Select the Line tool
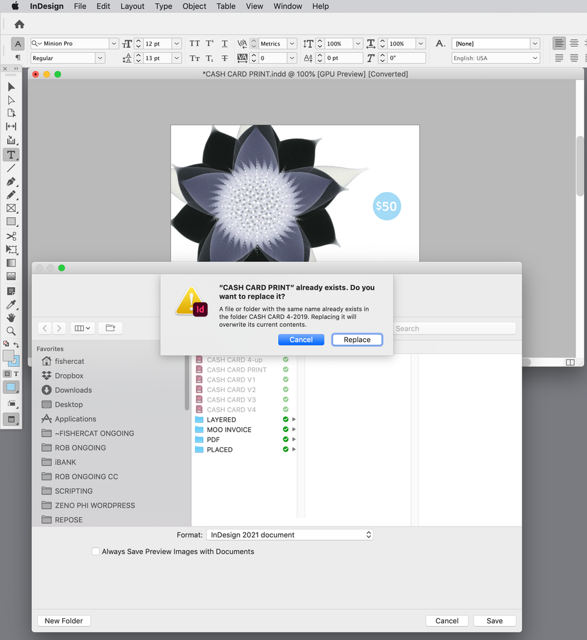 click(x=11, y=168)
